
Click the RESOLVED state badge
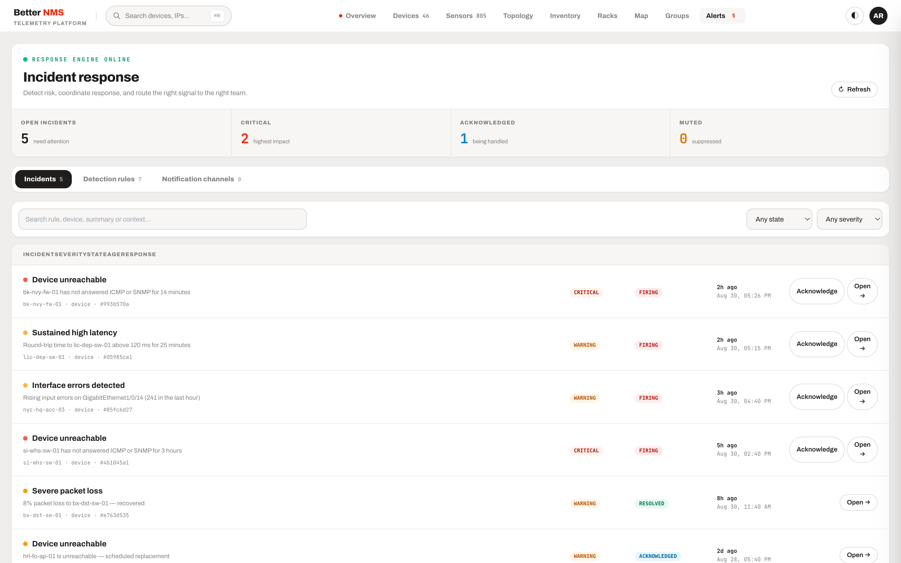pyautogui.click(x=651, y=504)
